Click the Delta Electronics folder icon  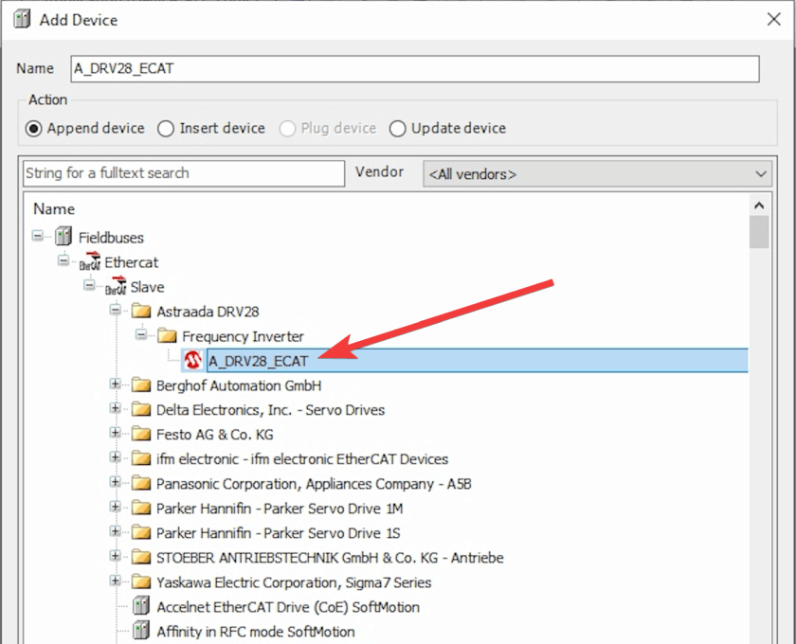click(141, 409)
